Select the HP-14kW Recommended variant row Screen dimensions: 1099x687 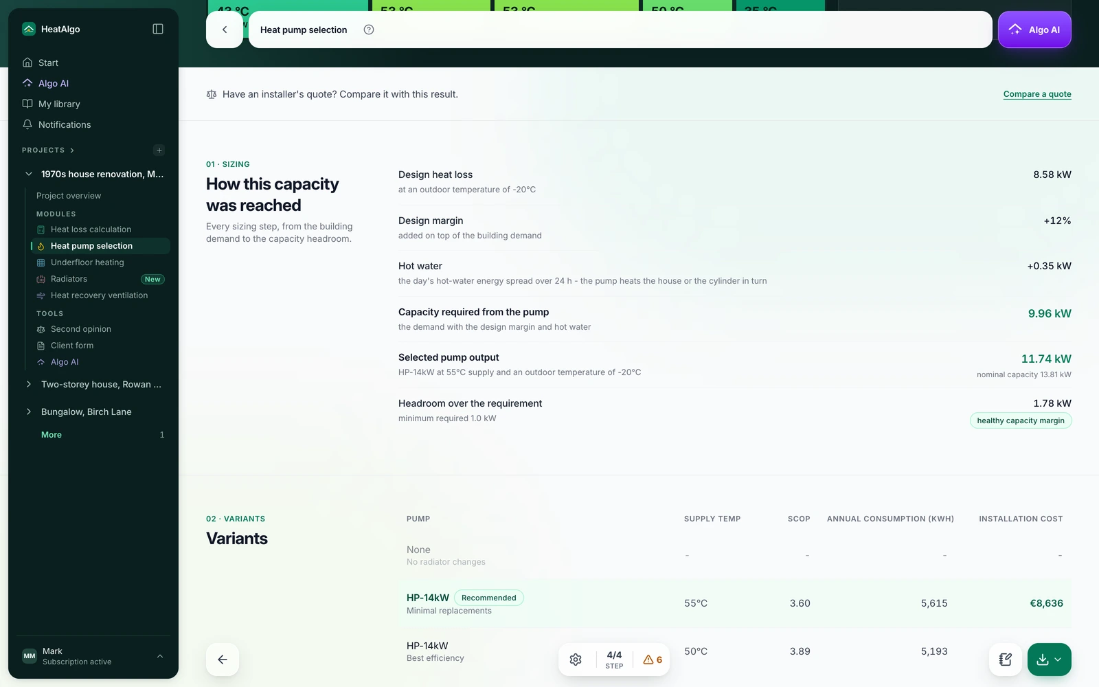coord(735,603)
